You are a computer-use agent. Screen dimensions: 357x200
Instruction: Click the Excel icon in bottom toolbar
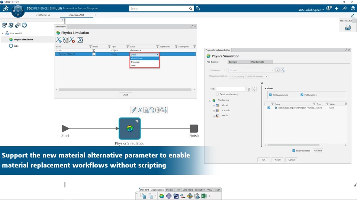coord(204,196)
